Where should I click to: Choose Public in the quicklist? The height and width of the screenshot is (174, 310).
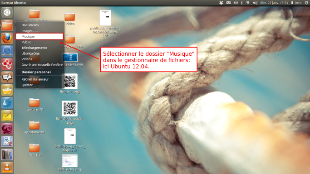pyautogui.click(x=26, y=42)
